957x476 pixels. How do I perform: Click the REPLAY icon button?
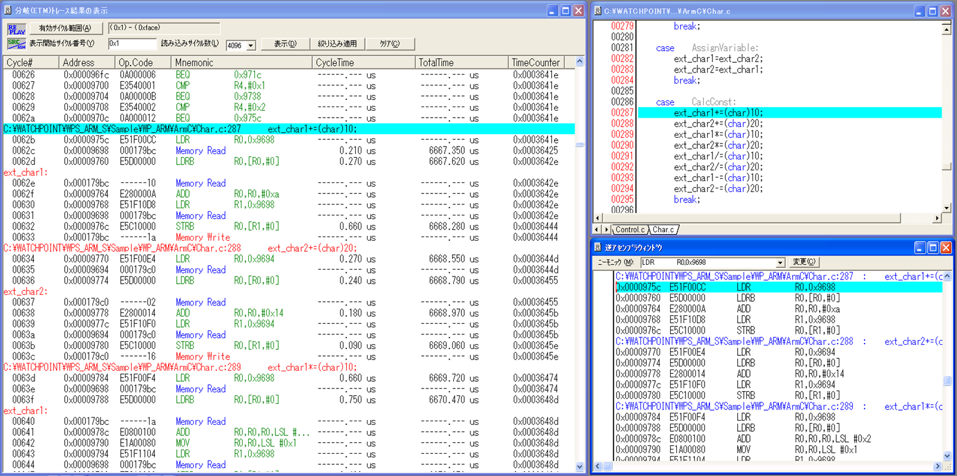pyautogui.click(x=17, y=29)
